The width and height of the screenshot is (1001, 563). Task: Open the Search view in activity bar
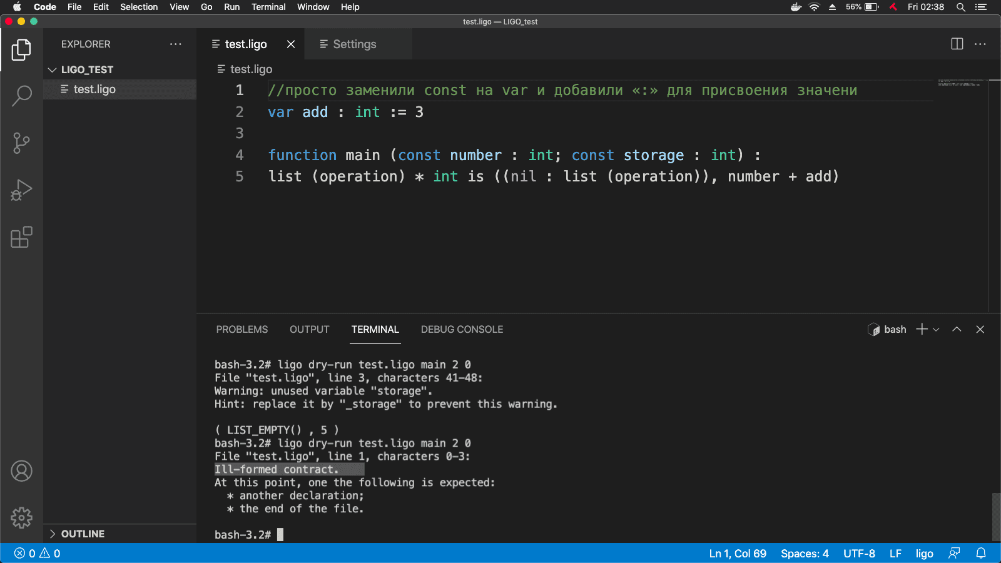click(21, 96)
